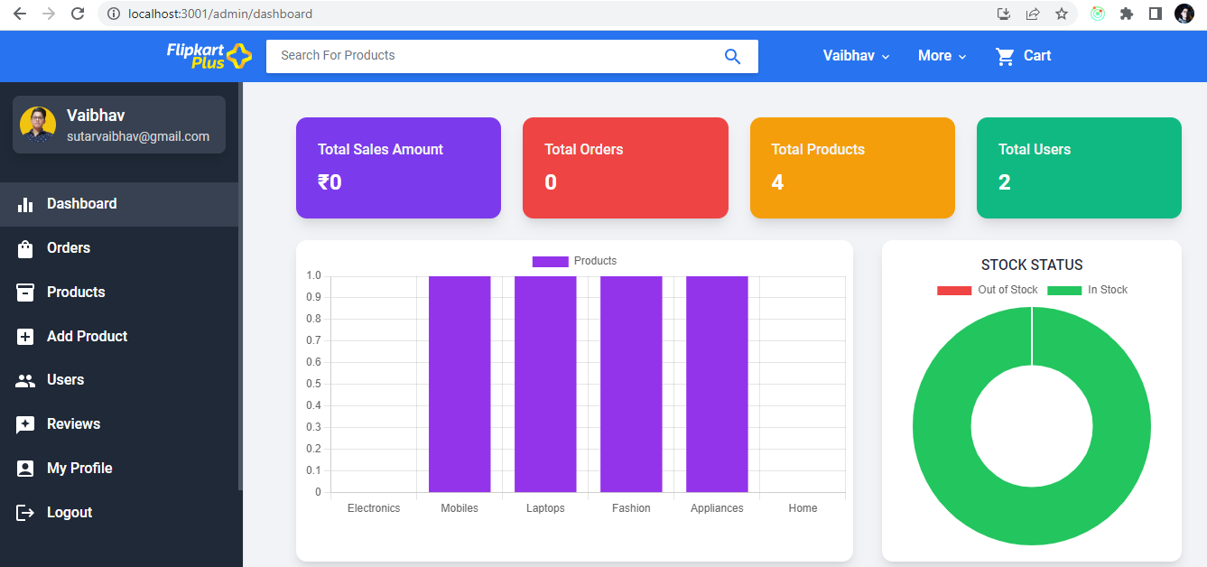The width and height of the screenshot is (1207, 567).
Task: Click the Reviews icon in sidebar
Action: point(26,423)
